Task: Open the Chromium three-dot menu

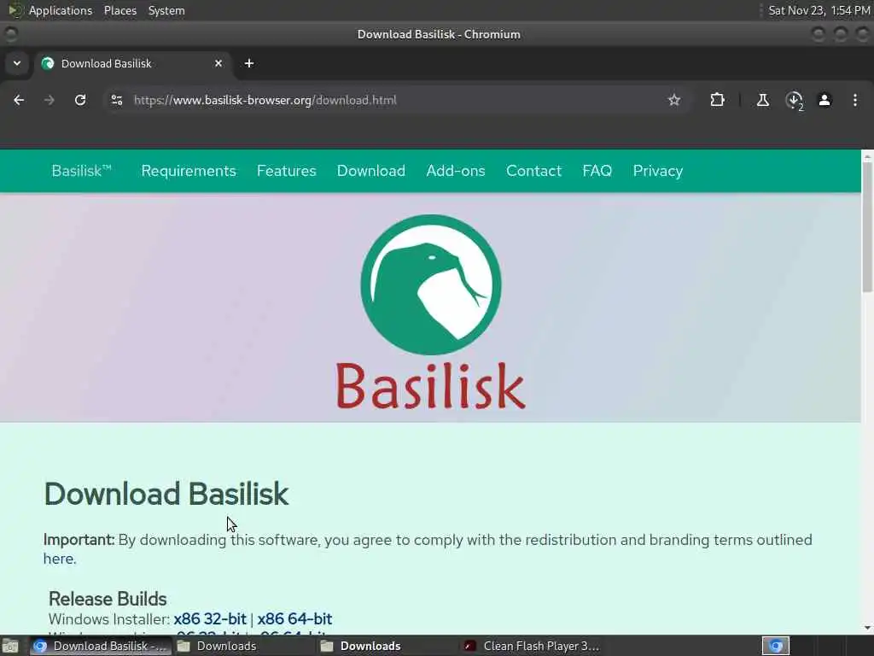Action: (855, 100)
